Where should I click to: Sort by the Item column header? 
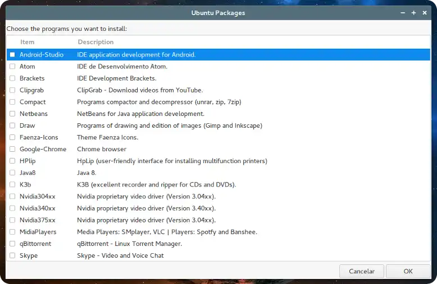click(28, 42)
